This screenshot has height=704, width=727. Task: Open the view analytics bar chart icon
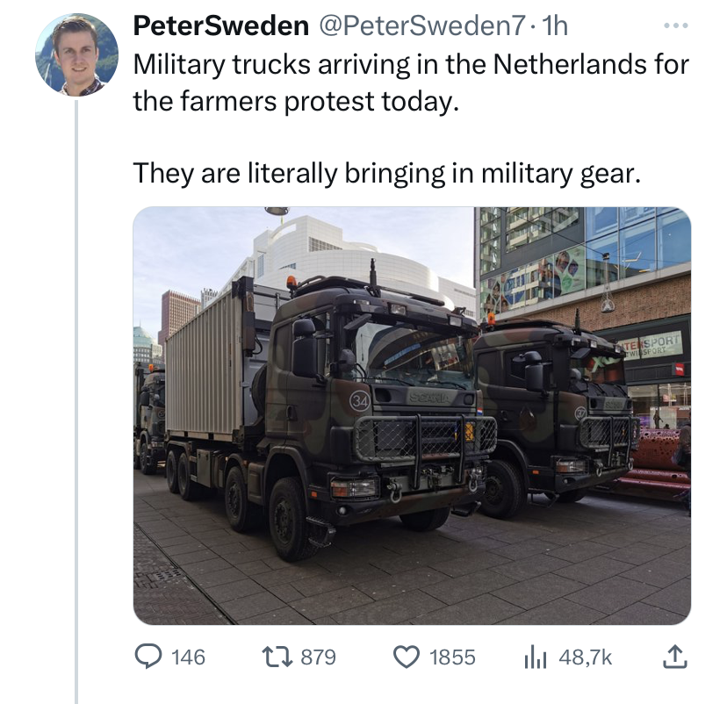536,658
